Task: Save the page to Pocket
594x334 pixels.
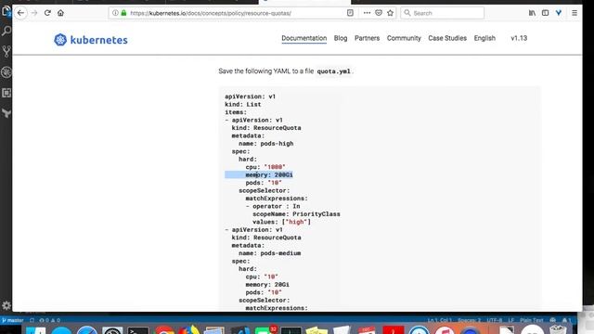Action: pyautogui.click(x=379, y=13)
